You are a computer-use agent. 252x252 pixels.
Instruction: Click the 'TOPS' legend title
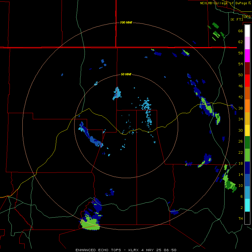pos(246,17)
